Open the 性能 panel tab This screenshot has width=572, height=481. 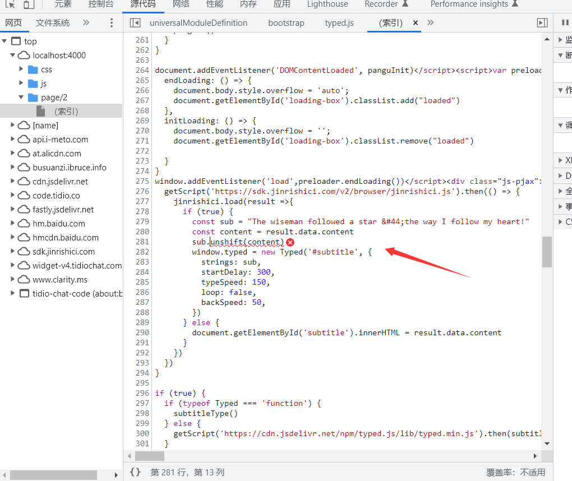click(214, 4)
